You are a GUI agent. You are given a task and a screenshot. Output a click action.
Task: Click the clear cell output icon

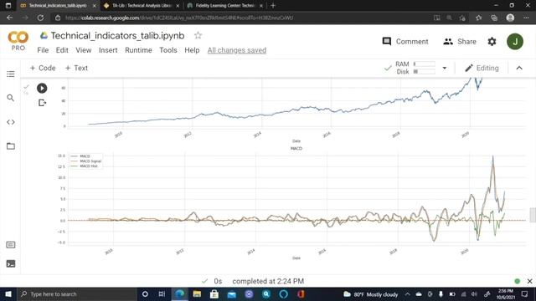click(x=42, y=103)
